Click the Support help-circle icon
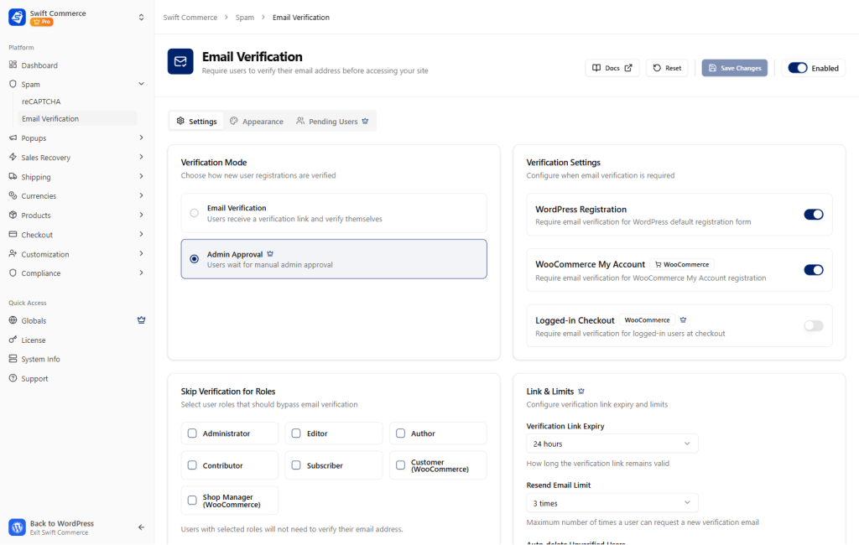 (x=13, y=378)
